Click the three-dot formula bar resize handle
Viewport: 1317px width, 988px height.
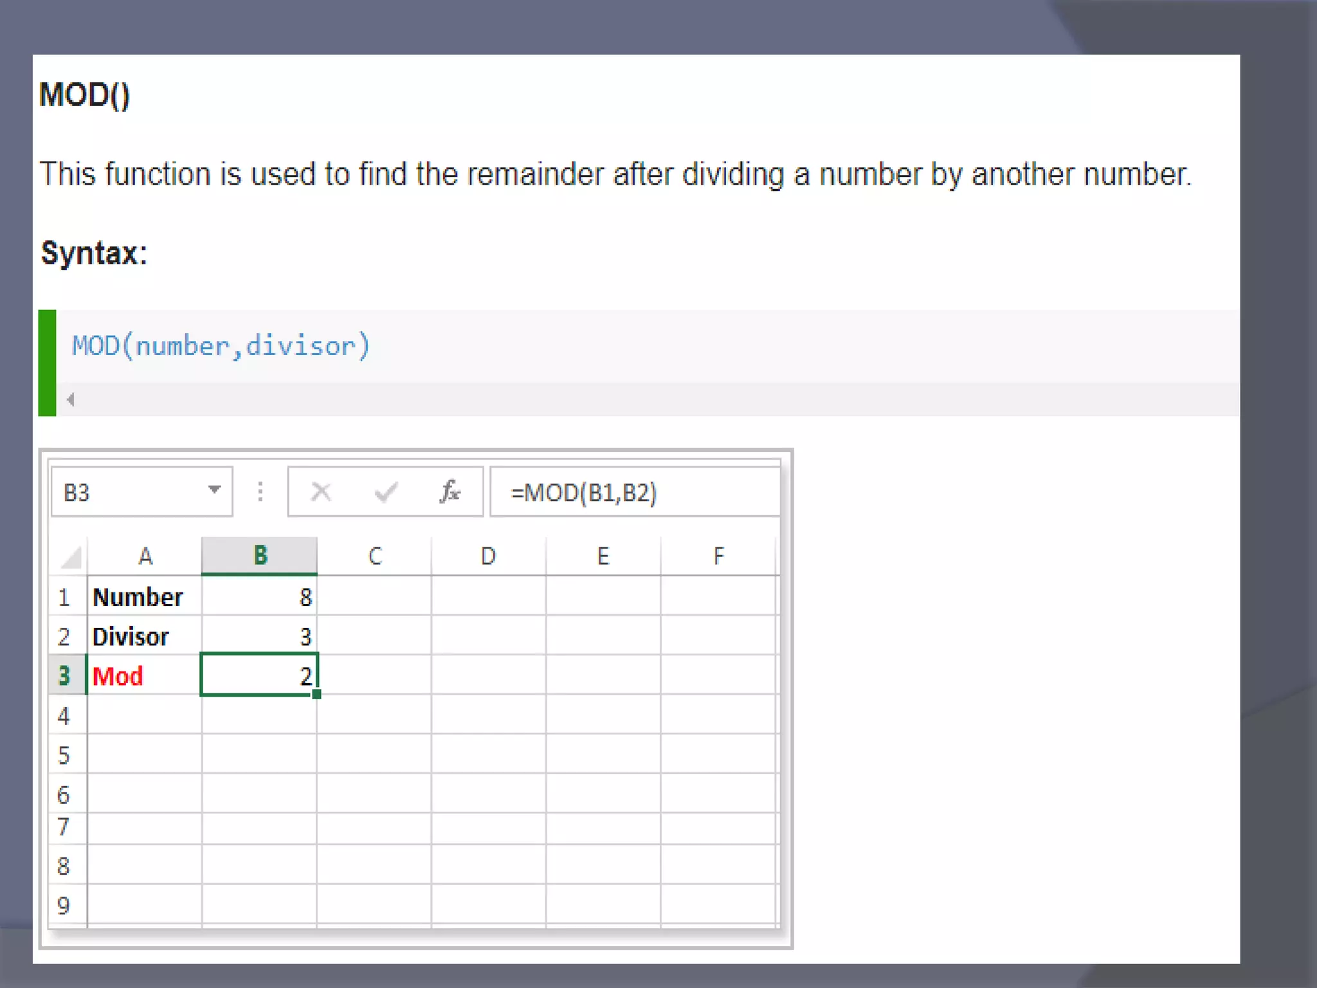point(260,492)
